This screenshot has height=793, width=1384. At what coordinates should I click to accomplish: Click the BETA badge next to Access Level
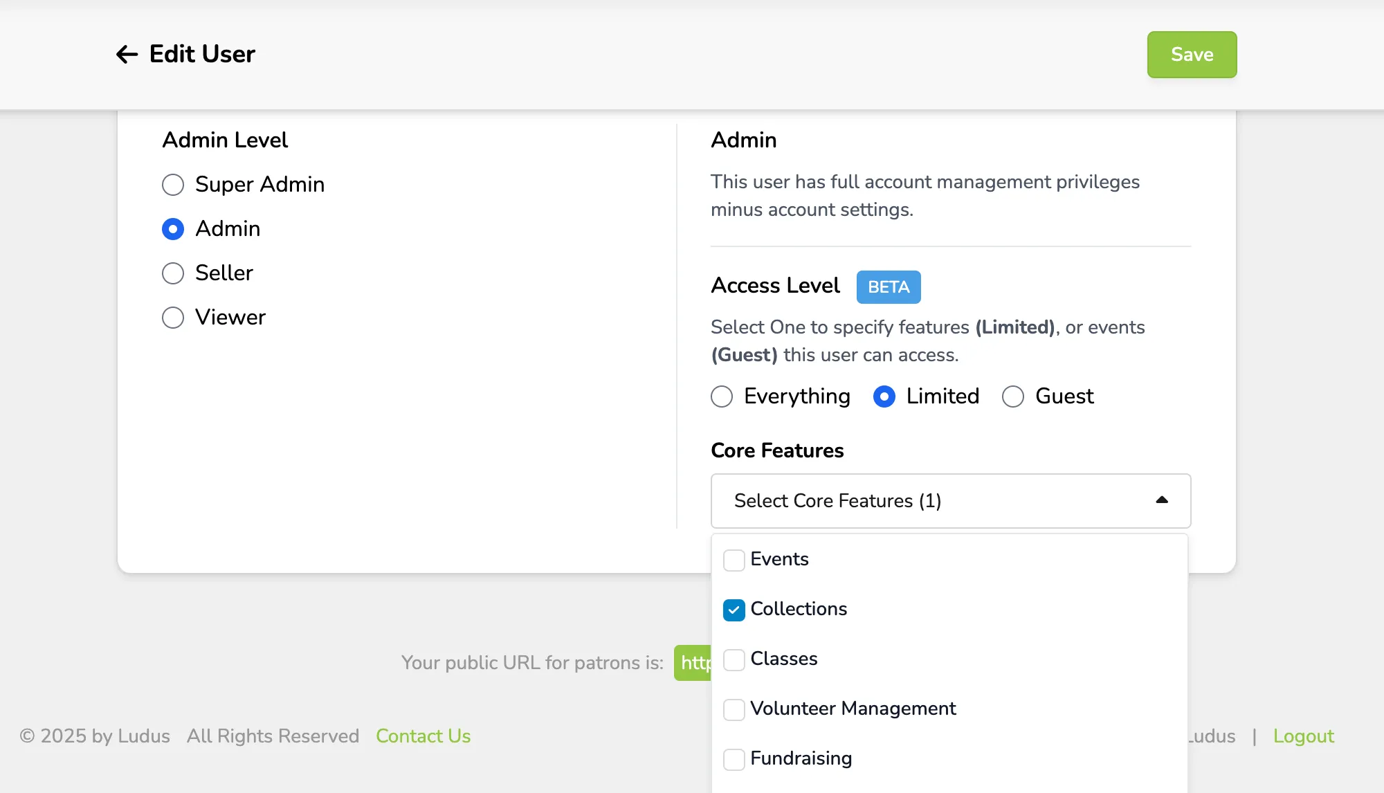pyautogui.click(x=889, y=286)
